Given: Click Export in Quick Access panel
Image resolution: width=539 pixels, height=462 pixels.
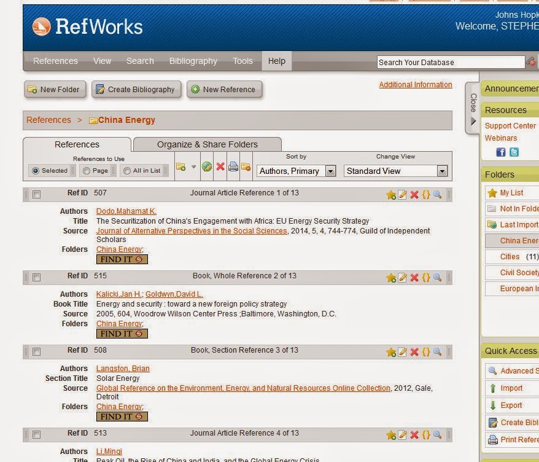Looking at the screenshot, I should 511,405.
